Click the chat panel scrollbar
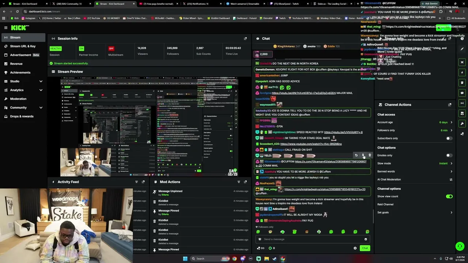The image size is (468, 263). pyautogui.click(x=373, y=216)
